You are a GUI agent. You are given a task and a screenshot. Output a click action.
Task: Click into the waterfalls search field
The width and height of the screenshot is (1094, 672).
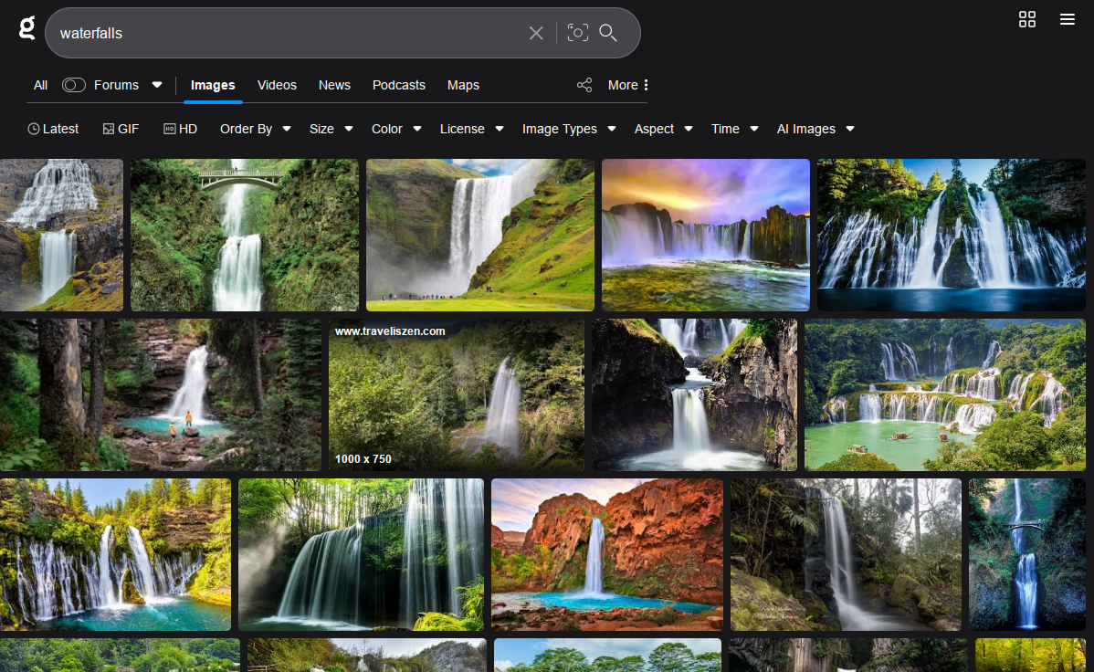click(274, 33)
